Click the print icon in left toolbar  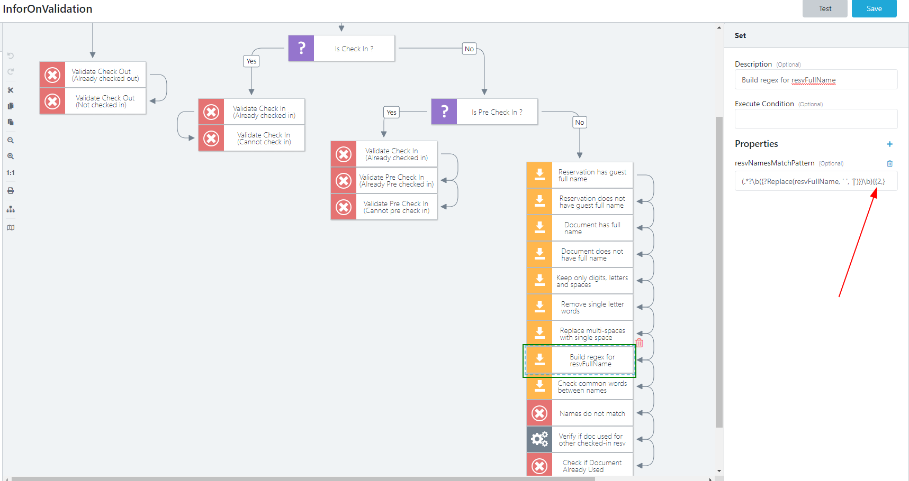11,191
